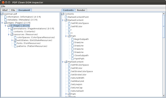The image size is (166, 98).
Task: Collapse the resources node
Action: tap(9, 35)
